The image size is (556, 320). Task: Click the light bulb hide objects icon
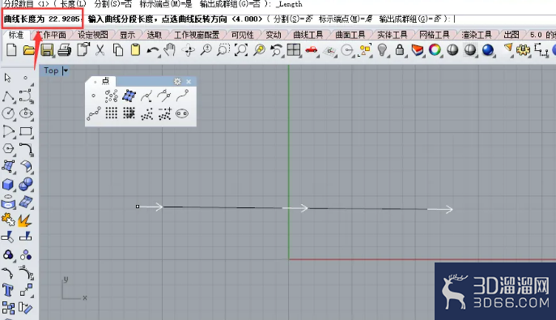[382, 50]
